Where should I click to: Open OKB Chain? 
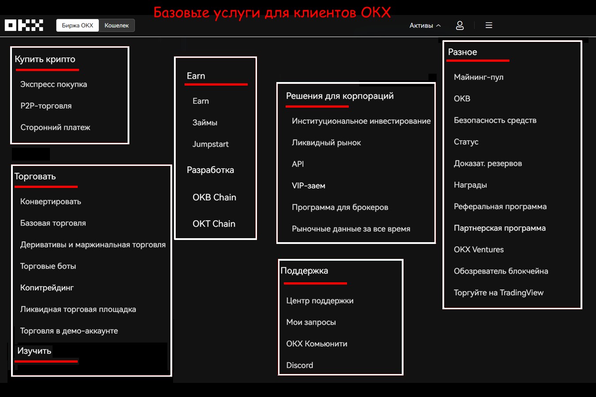[x=215, y=198]
